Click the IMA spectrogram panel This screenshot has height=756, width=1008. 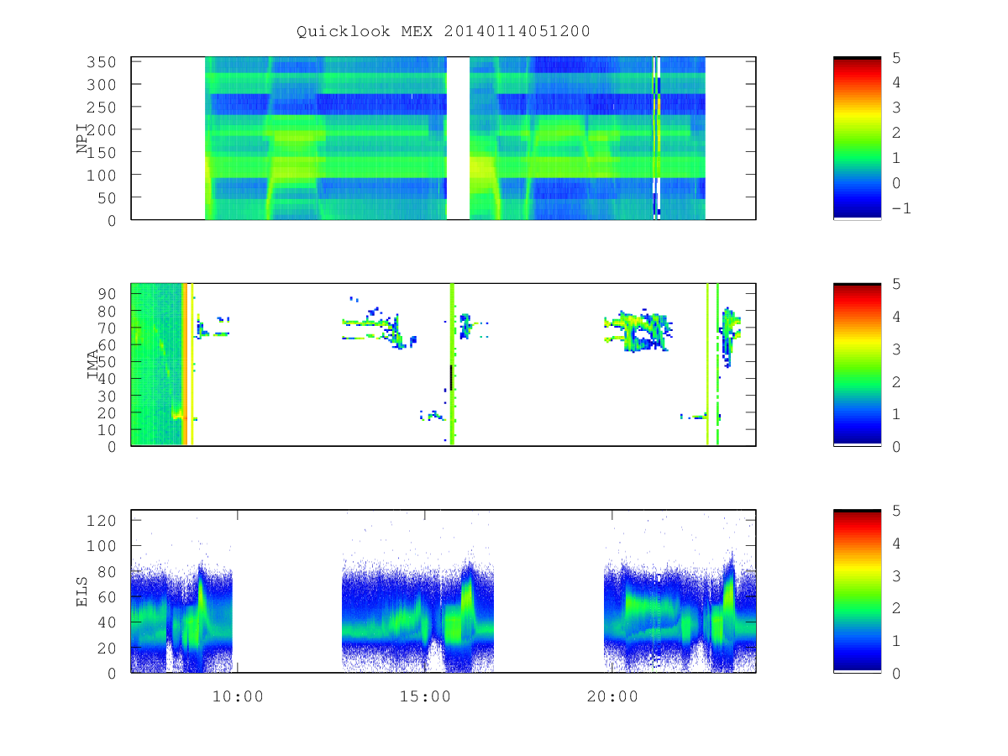tap(444, 365)
